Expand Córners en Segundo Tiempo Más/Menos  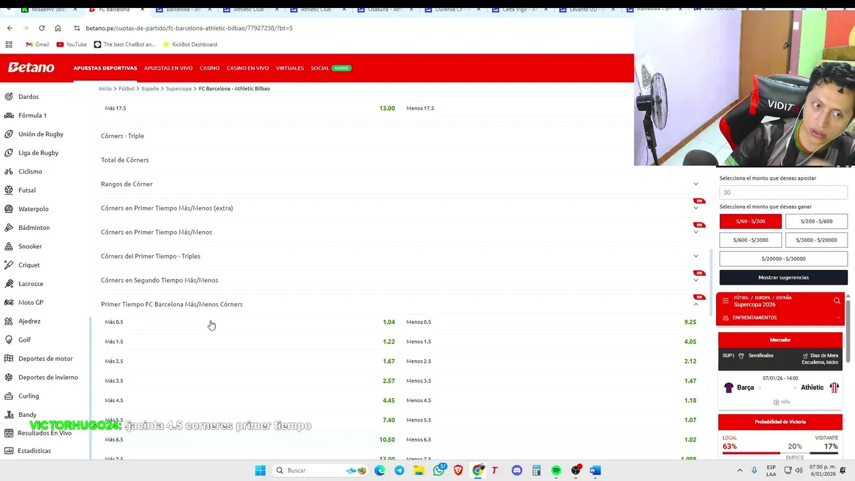pyautogui.click(x=695, y=280)
